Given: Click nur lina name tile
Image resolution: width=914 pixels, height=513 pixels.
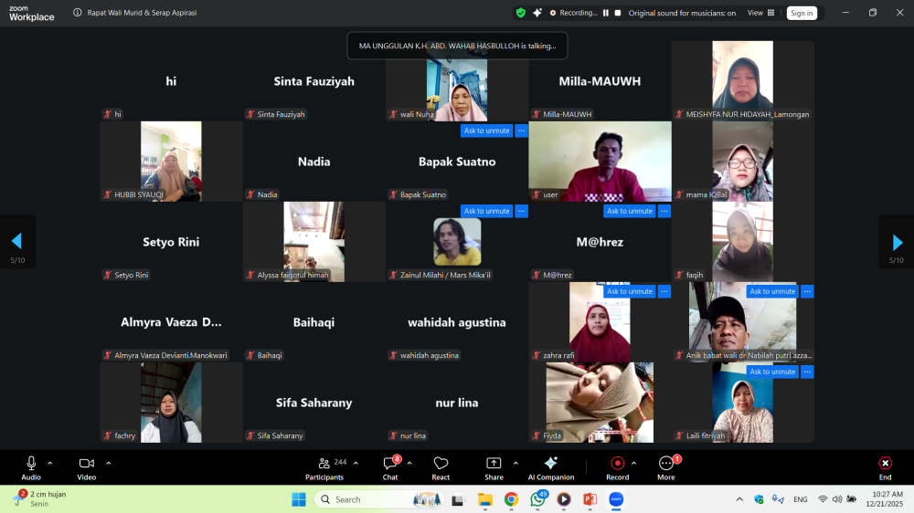Looking at the screenshot, I should click(457, 403).
